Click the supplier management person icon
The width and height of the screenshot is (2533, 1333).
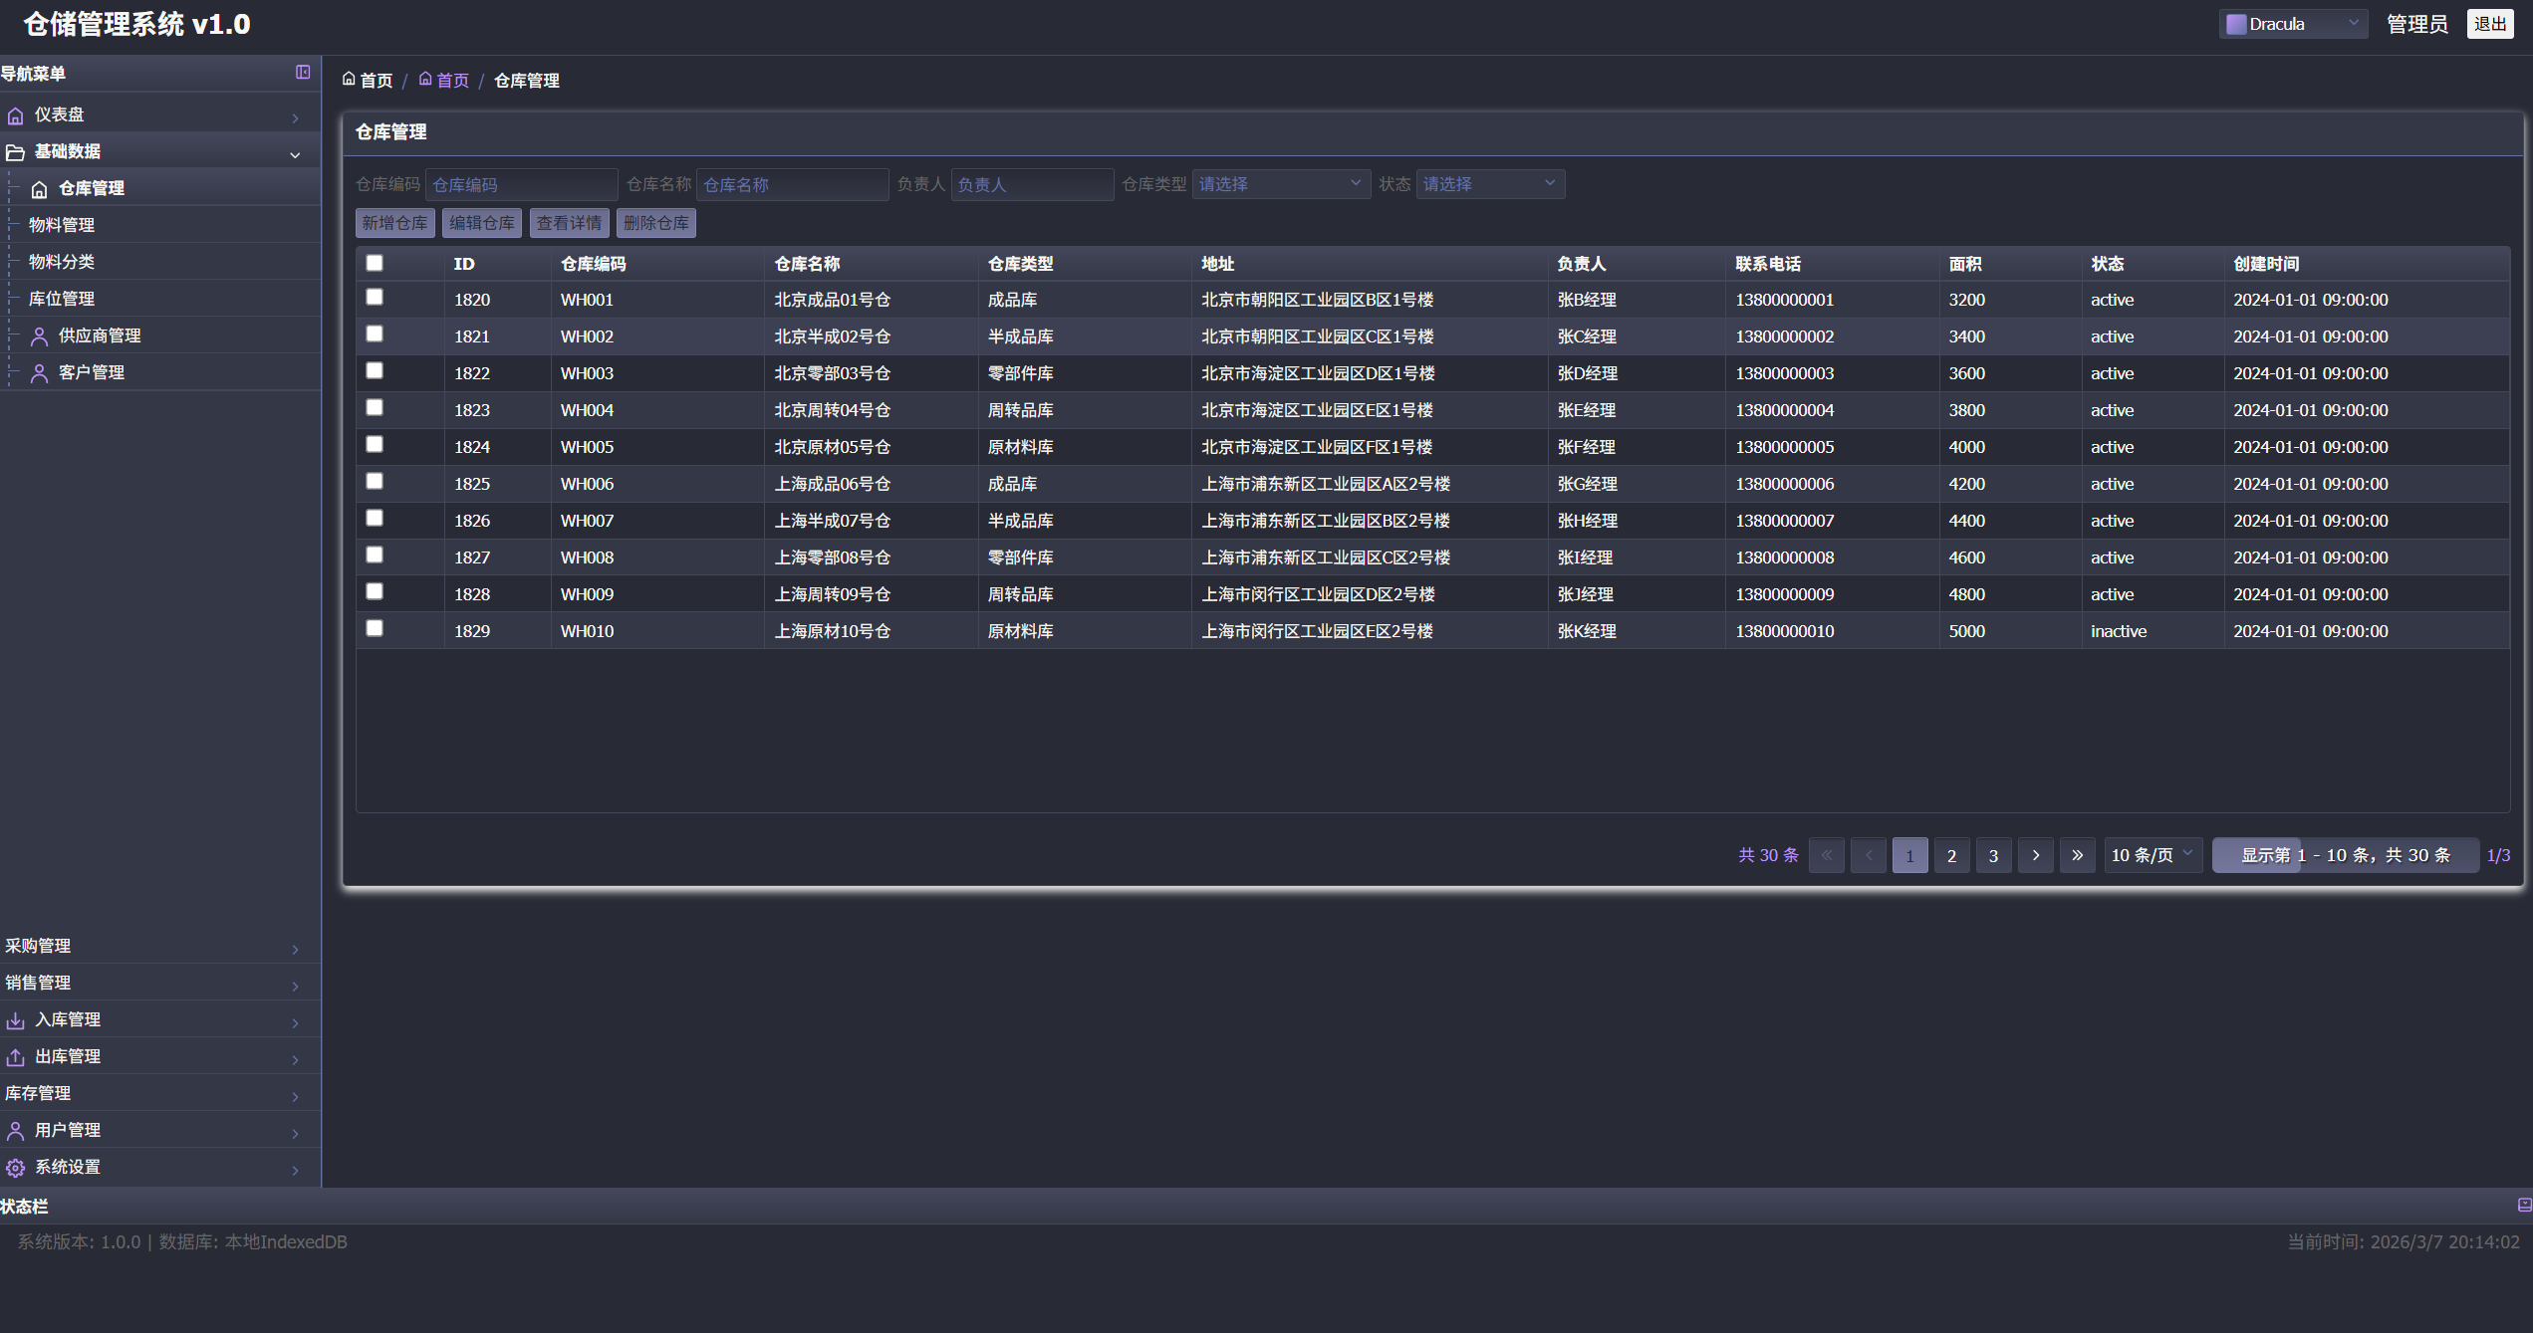39,336
